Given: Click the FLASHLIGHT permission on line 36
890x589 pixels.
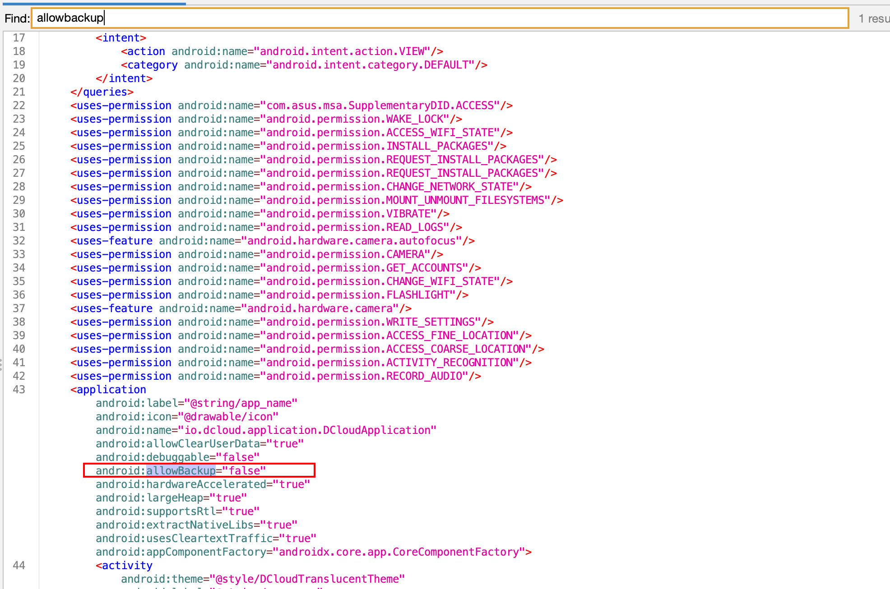Looking at the screenshot, I should (x=269, y=295).
